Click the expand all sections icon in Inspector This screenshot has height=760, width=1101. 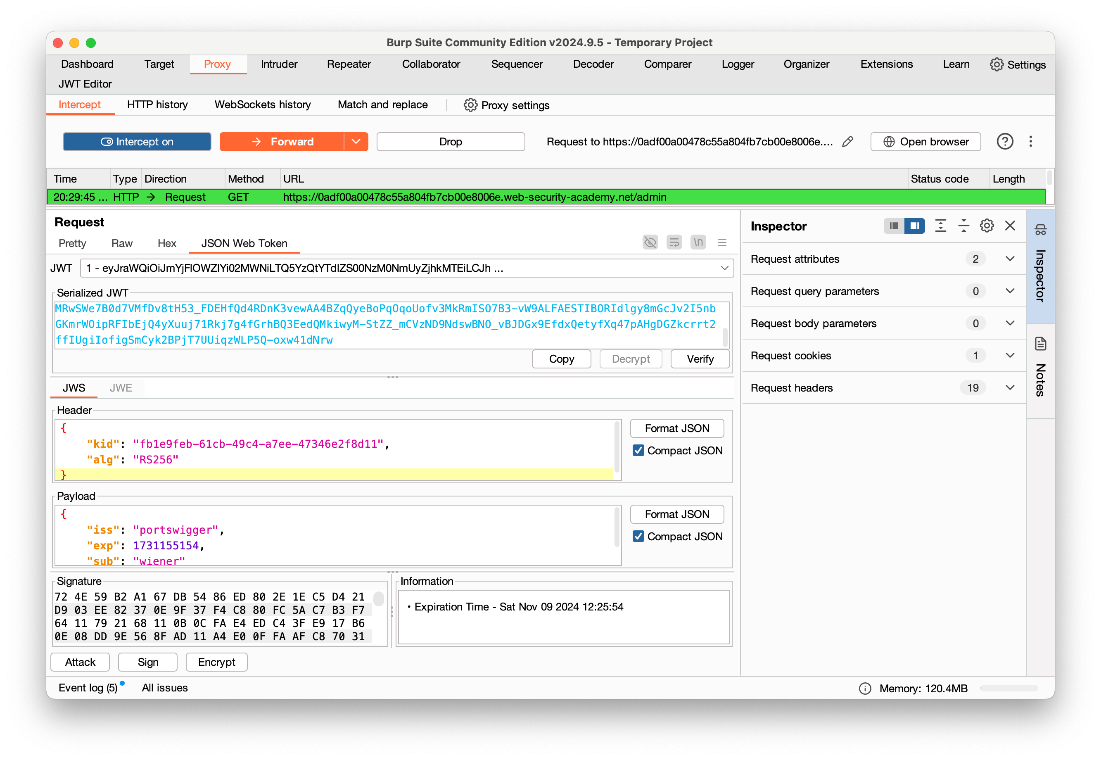pyautogui.click(x=940, y=226)
